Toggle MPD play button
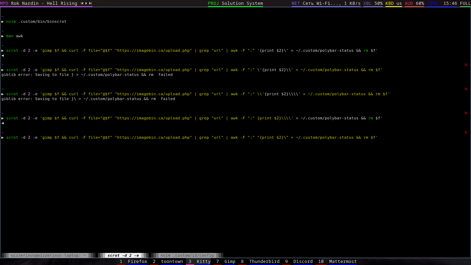This screenshot has width=471, height=265. pyautogui.click(x=86, y=3)
